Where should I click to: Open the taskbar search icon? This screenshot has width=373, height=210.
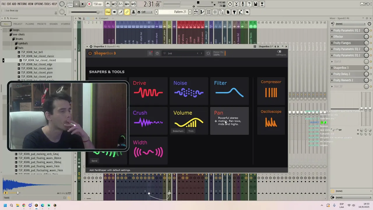click(x=11, y=205)
